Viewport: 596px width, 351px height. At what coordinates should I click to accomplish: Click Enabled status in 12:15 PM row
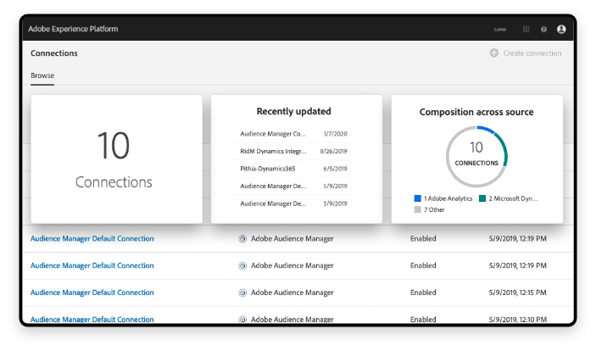[423, 292]
